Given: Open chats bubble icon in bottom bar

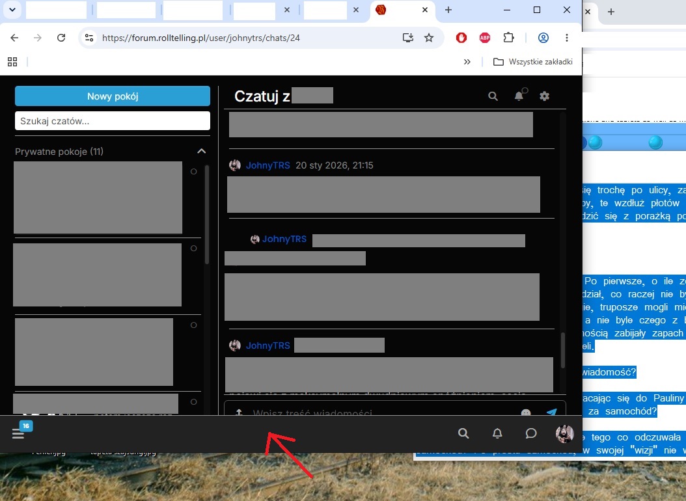Looking at the screenshot, I should pyautogui.click(x=530, y=433).
